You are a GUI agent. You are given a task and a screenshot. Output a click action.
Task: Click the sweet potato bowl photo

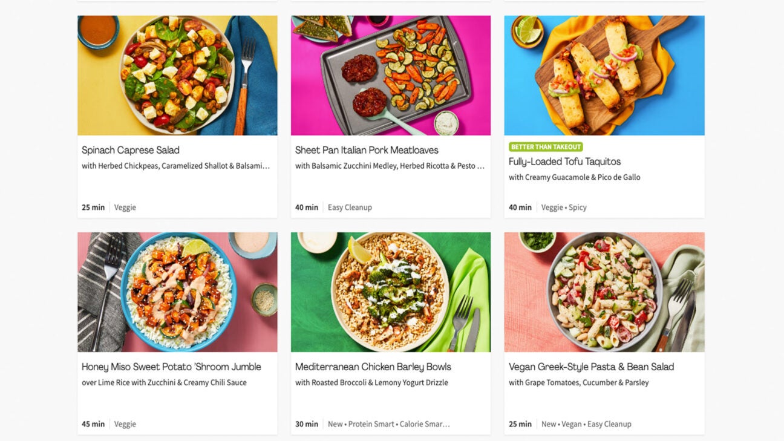tap(177, 292)
